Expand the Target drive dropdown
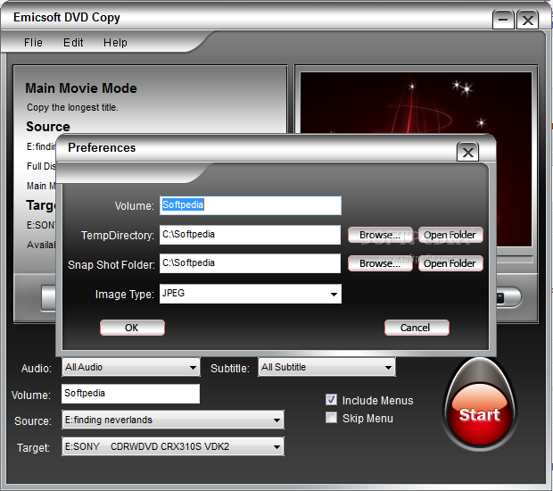Viewport: 553px width, 491px height. tap(276, 447)
